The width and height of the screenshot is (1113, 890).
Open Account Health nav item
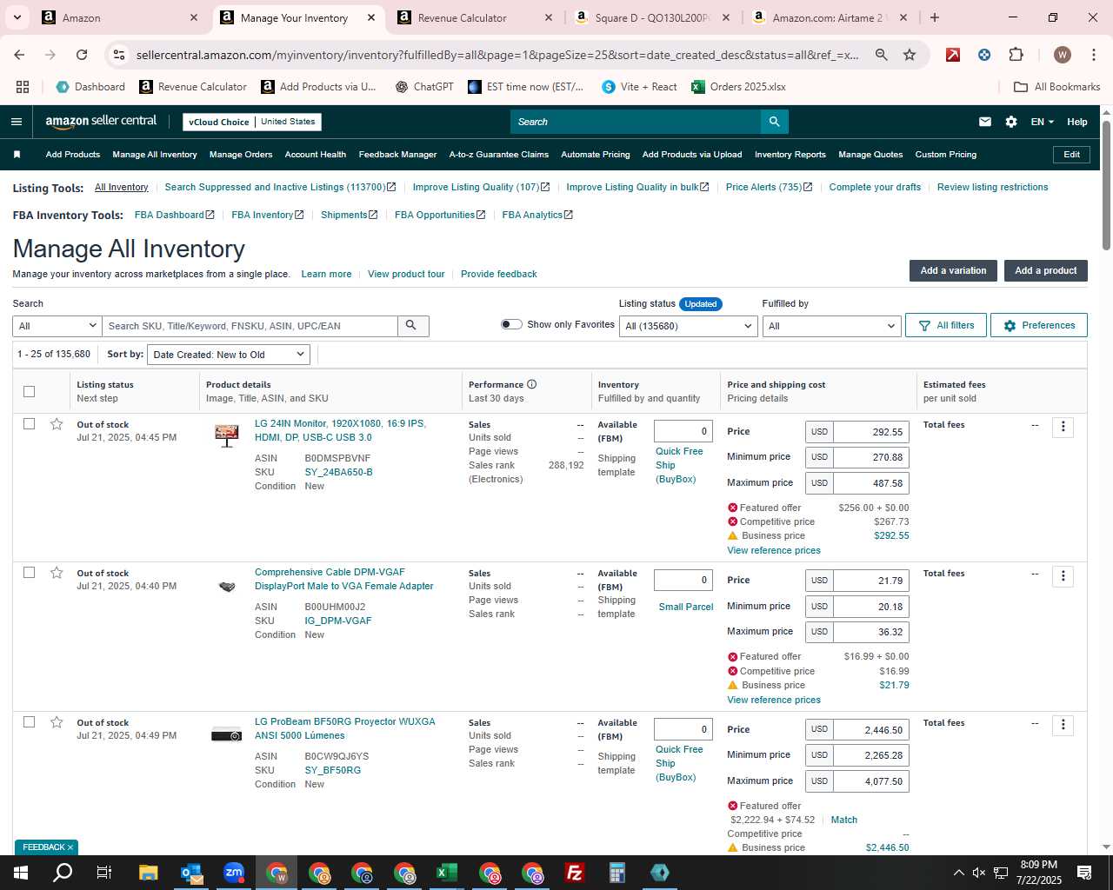click(316, 155)
